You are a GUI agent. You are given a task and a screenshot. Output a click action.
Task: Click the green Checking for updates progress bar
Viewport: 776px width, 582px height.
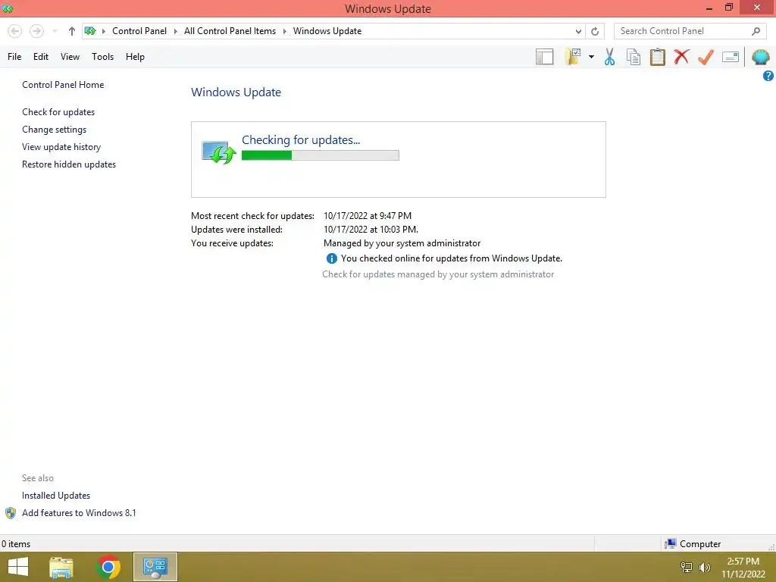pos(321,155)
